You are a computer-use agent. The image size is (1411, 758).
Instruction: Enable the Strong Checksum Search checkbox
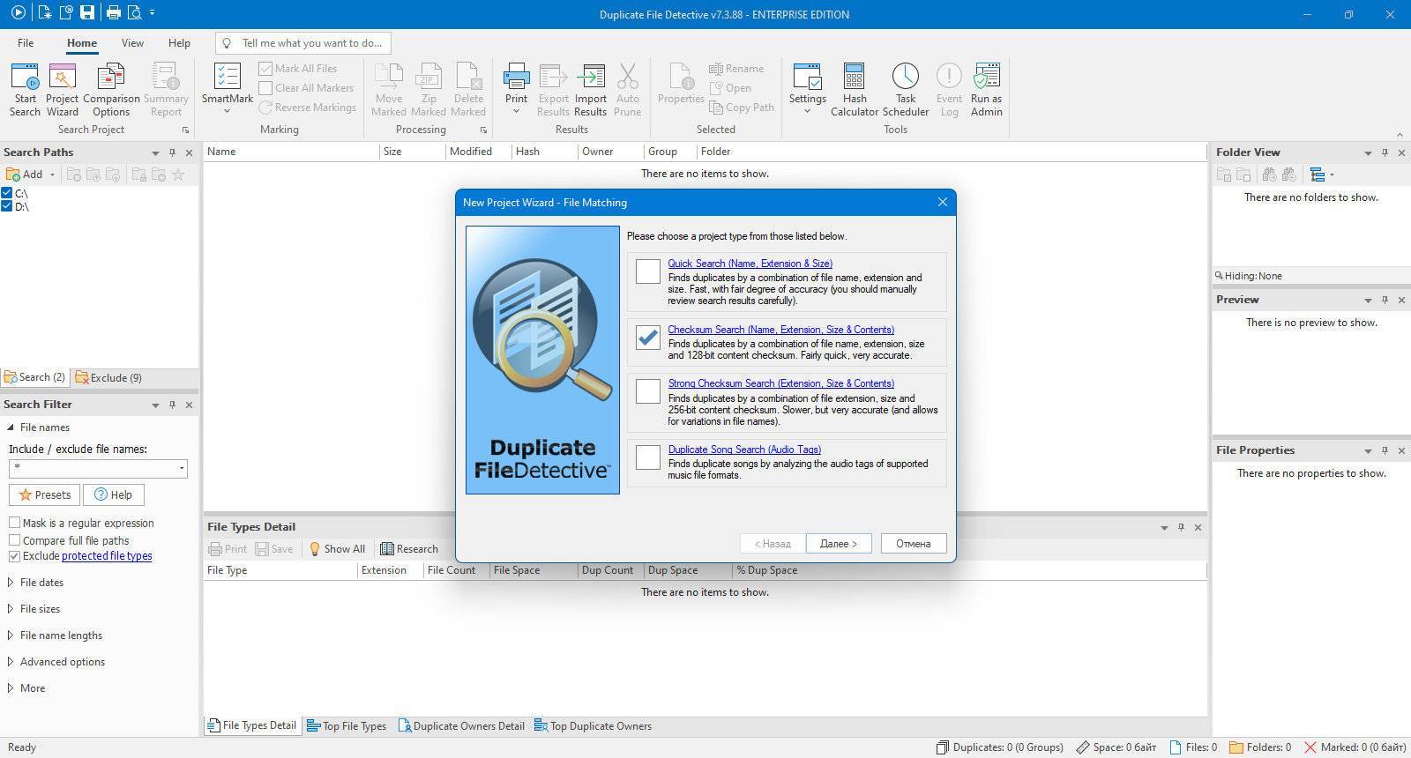(648, 390)
